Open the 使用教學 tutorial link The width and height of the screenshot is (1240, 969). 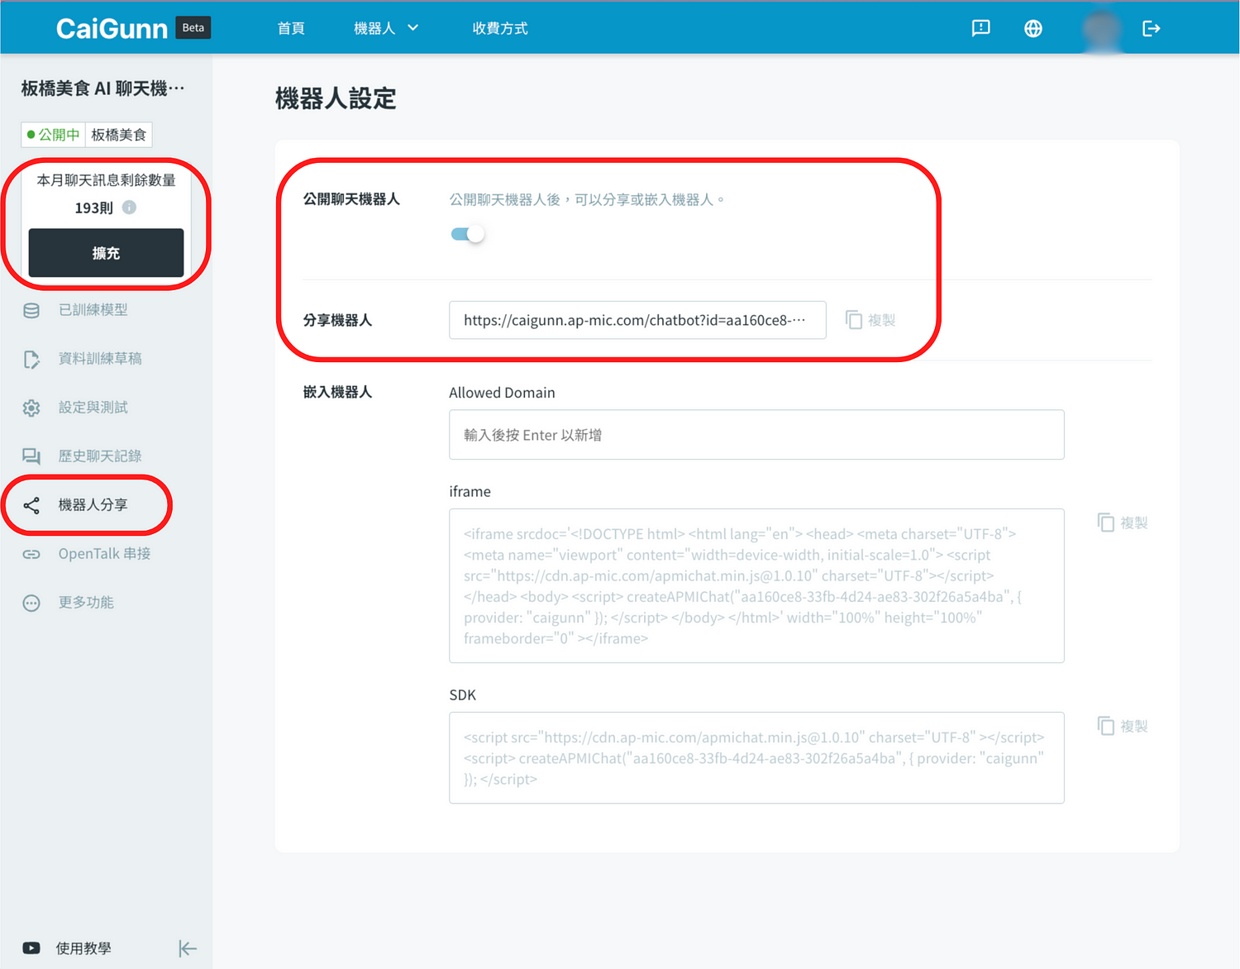pyautogui.click(x=83, y=948)
